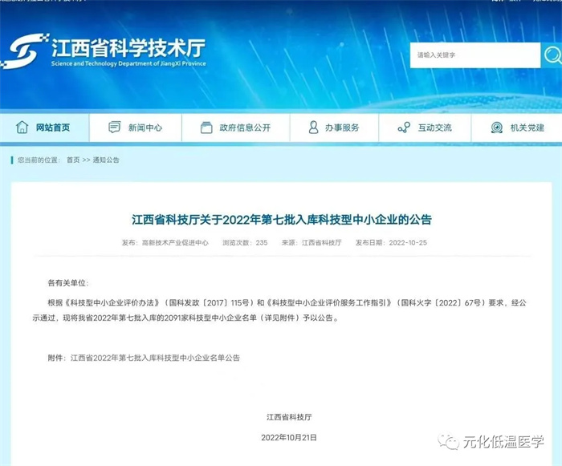Click the 首页 breadcrumb link

coord(73,160)
